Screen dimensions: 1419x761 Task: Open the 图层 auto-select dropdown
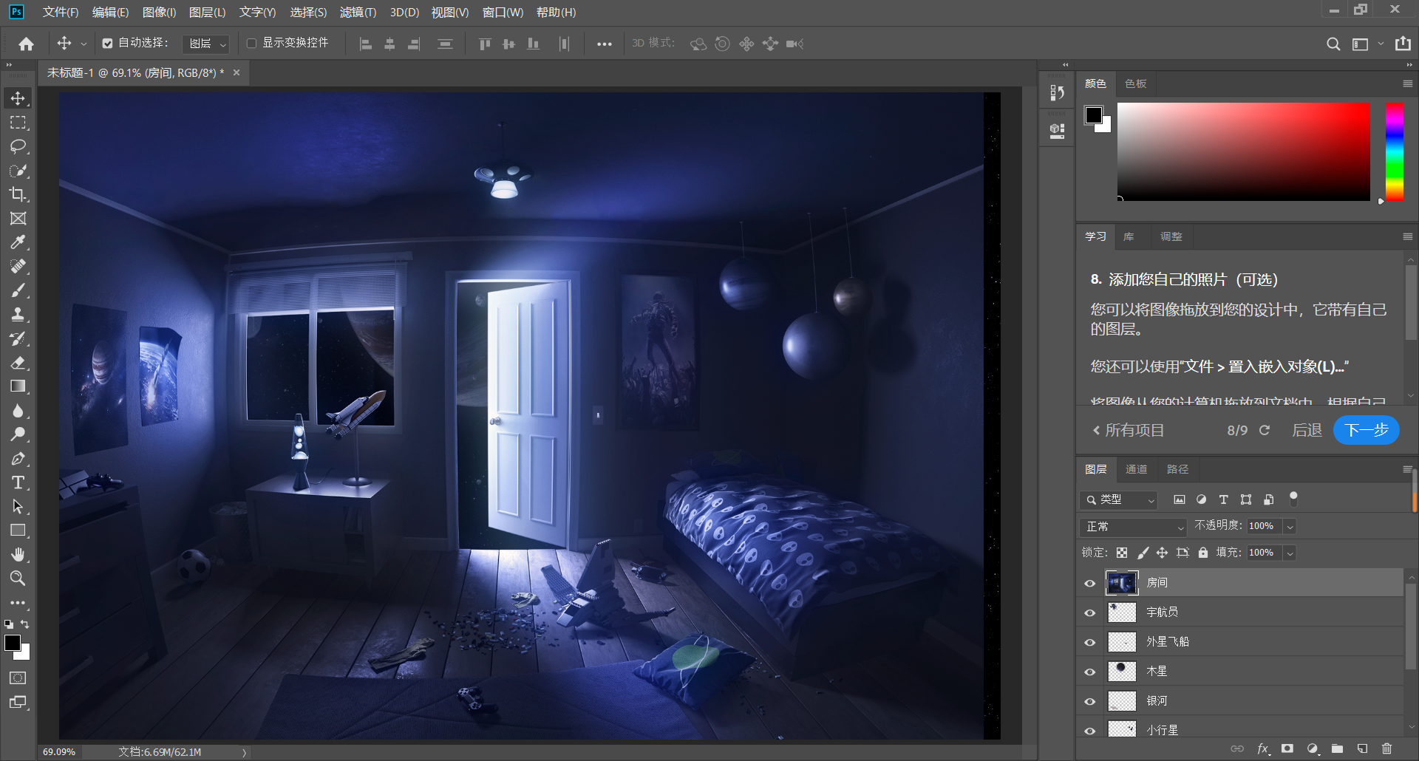pos(205,44)
